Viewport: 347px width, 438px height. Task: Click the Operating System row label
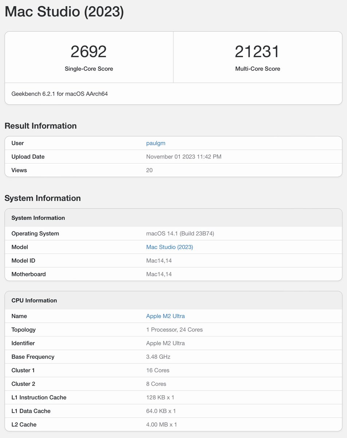coord(35,234)
